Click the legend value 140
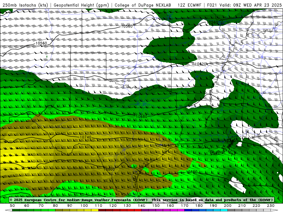The height and width of the screenshot is (212, 283). (x=141, y=206)
